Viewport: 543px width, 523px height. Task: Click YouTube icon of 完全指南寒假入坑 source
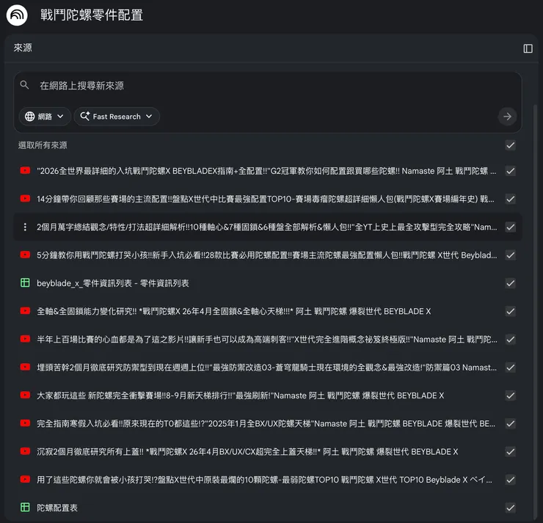25,423
